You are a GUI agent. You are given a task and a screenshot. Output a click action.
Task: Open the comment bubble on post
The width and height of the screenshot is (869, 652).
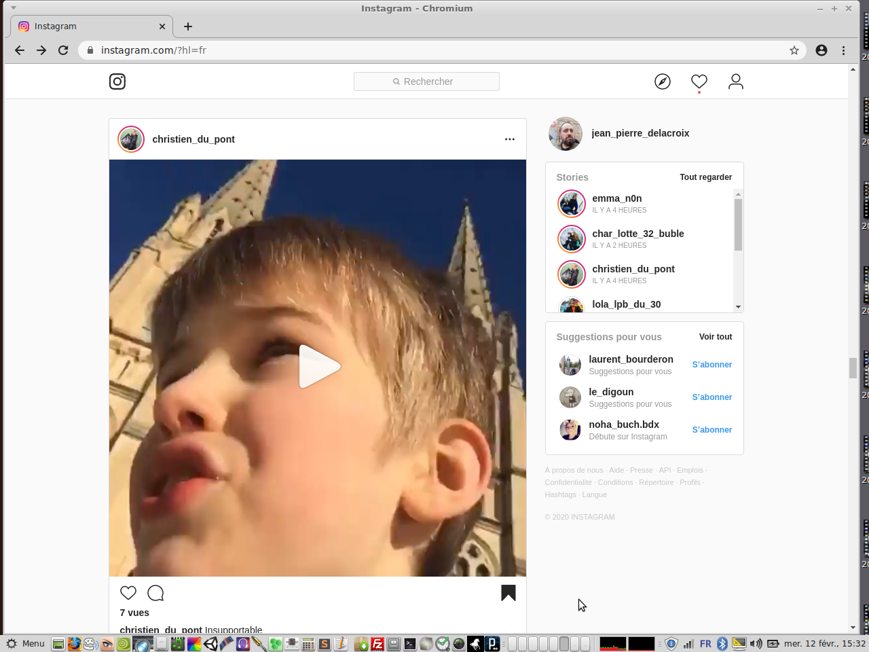[x=155, y=593]
